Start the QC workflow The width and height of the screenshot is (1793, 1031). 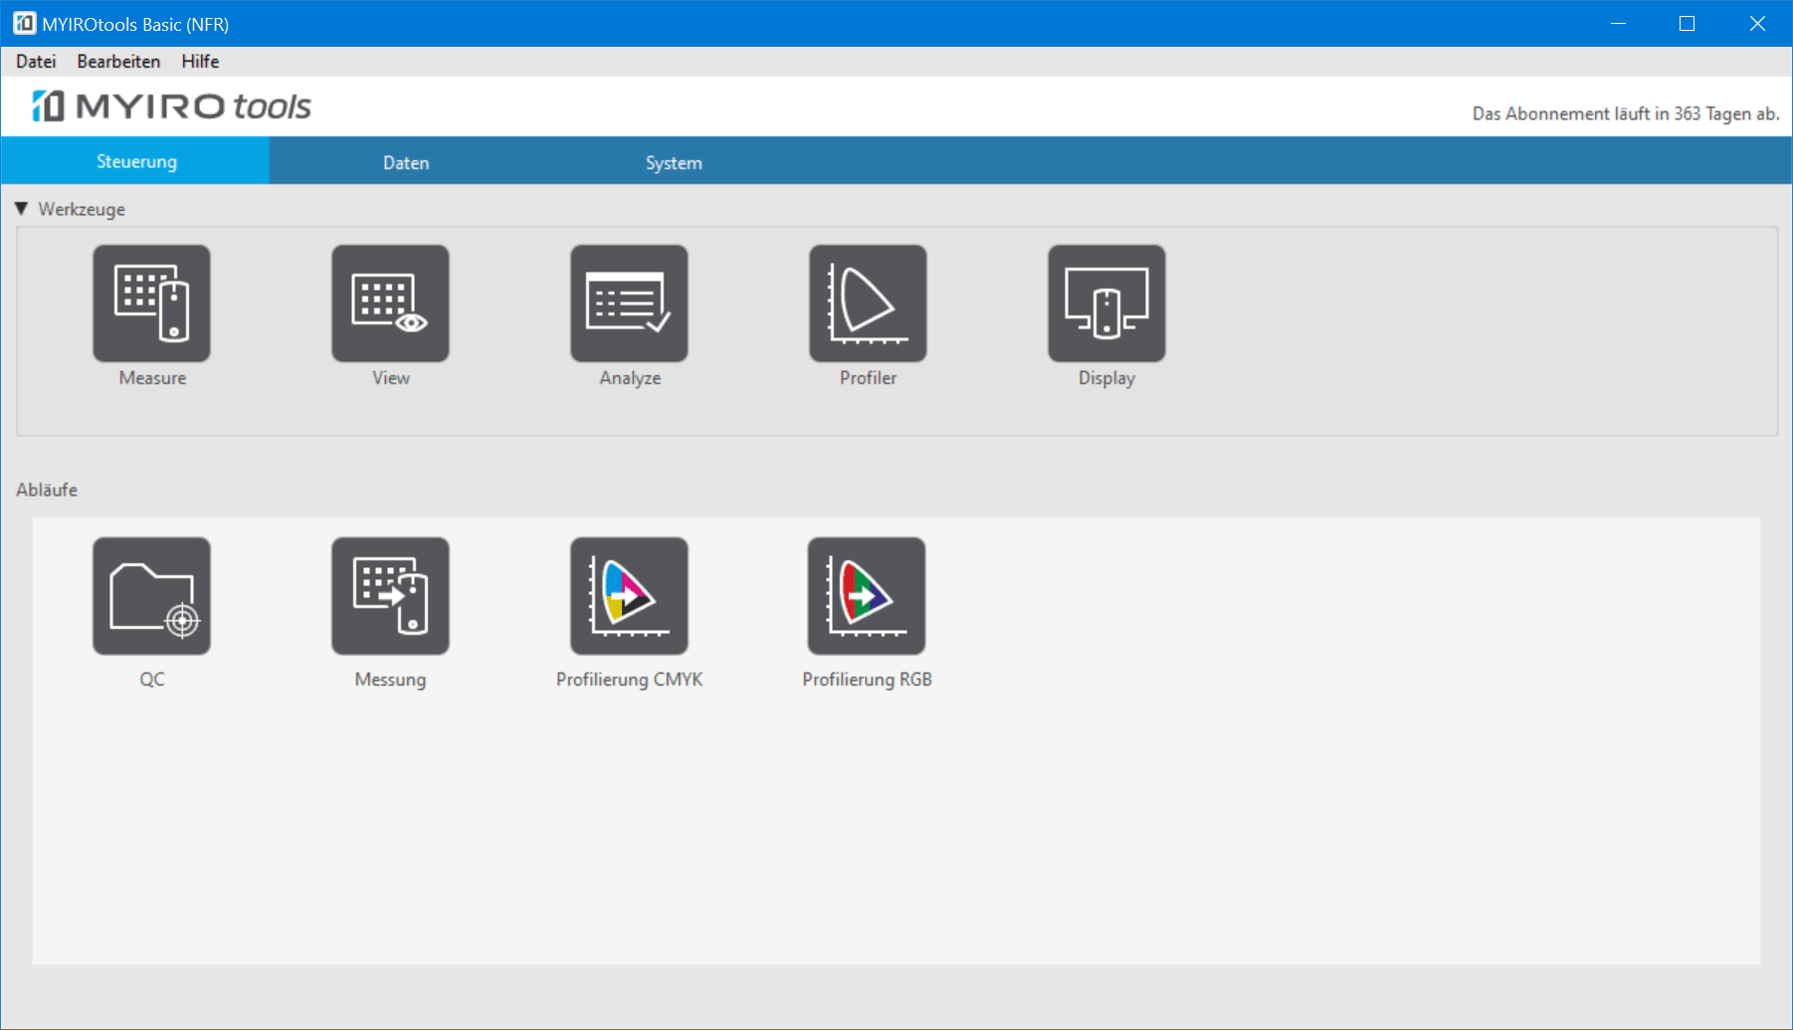click(x=151, y=596)
